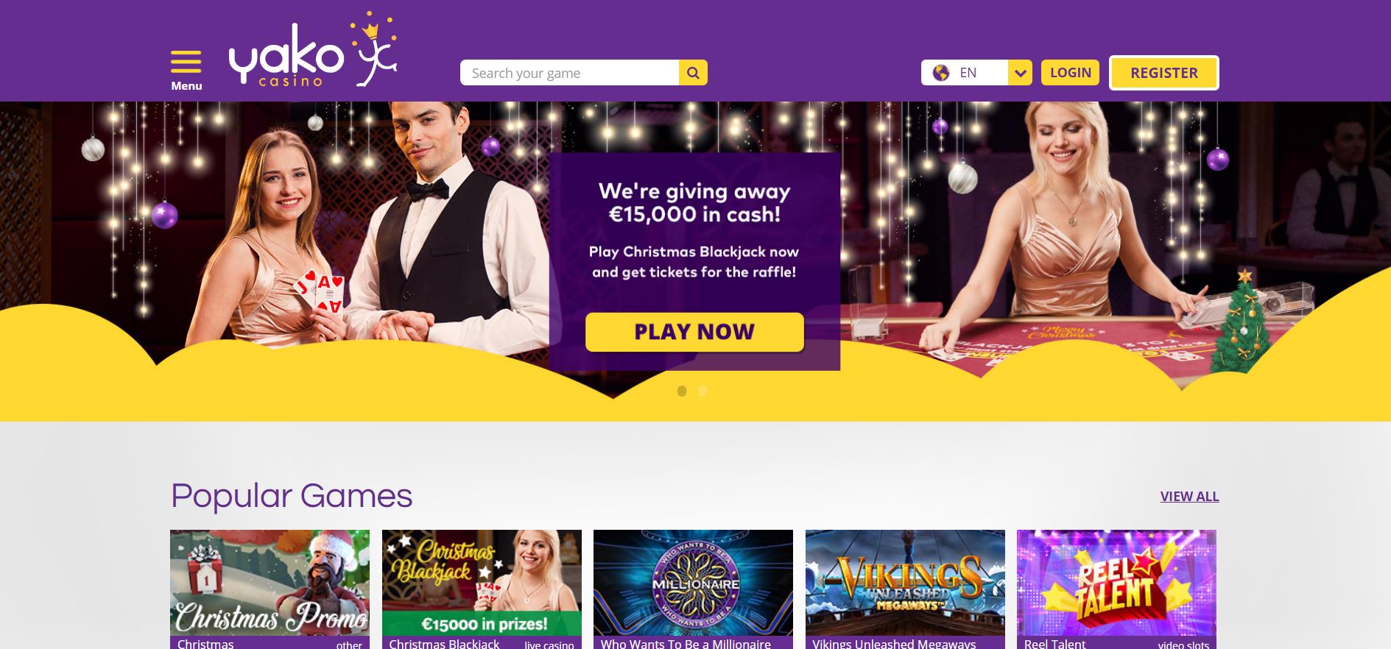Click the Popular Games heading
Viewport: 1391px width, 649px height.
click(292, 496)
